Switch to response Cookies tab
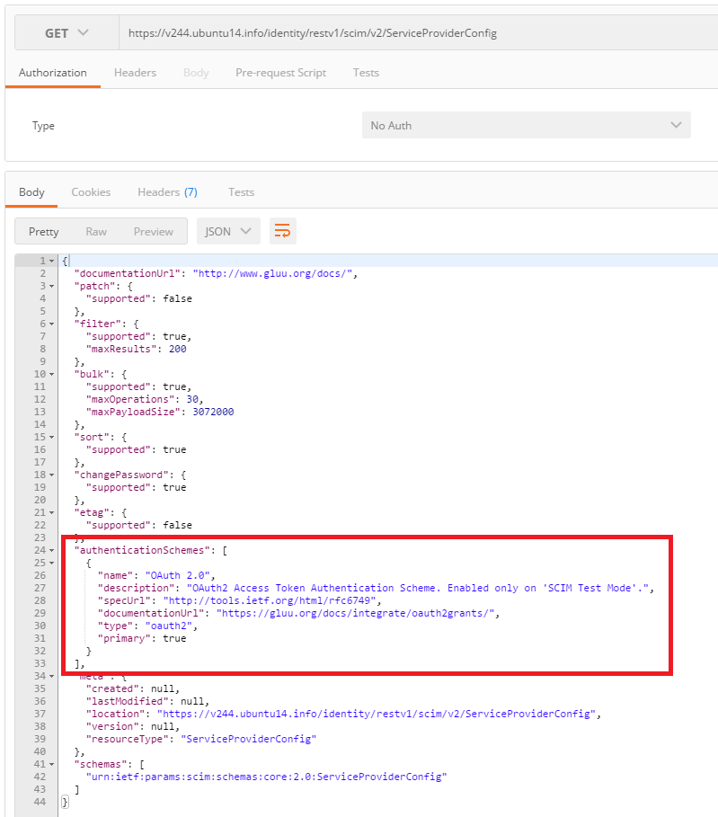The height and width of the screenshot is (817, 718). 91,192
